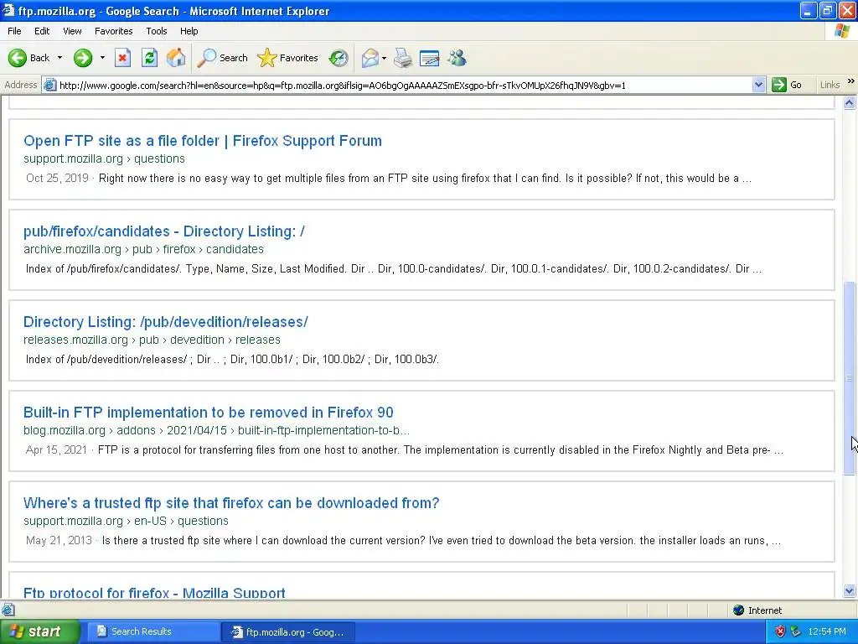Click the green Forward arrow button
The width and height of the screenshot is (858, 644).
click(x=83, y=58)
